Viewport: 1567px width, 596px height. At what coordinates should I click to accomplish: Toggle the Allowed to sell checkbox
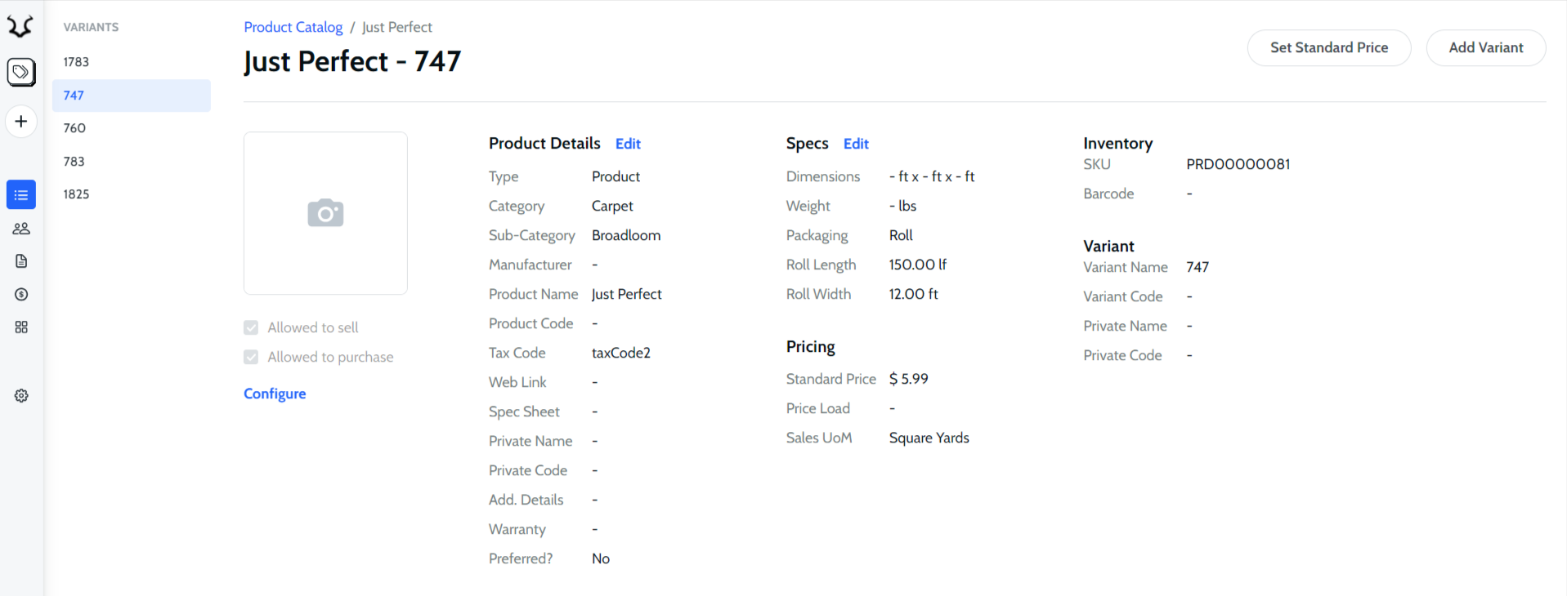(251, 327)
